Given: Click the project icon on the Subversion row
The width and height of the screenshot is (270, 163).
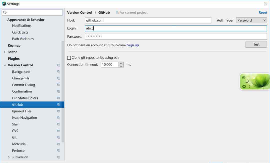Looking at the screenshot, I should (x=58, y=157).
